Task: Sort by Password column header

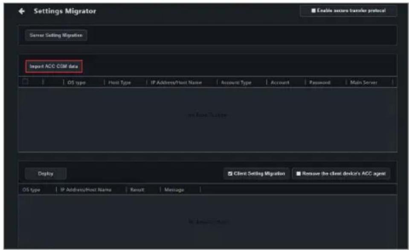Action: [x=320, y=83]
